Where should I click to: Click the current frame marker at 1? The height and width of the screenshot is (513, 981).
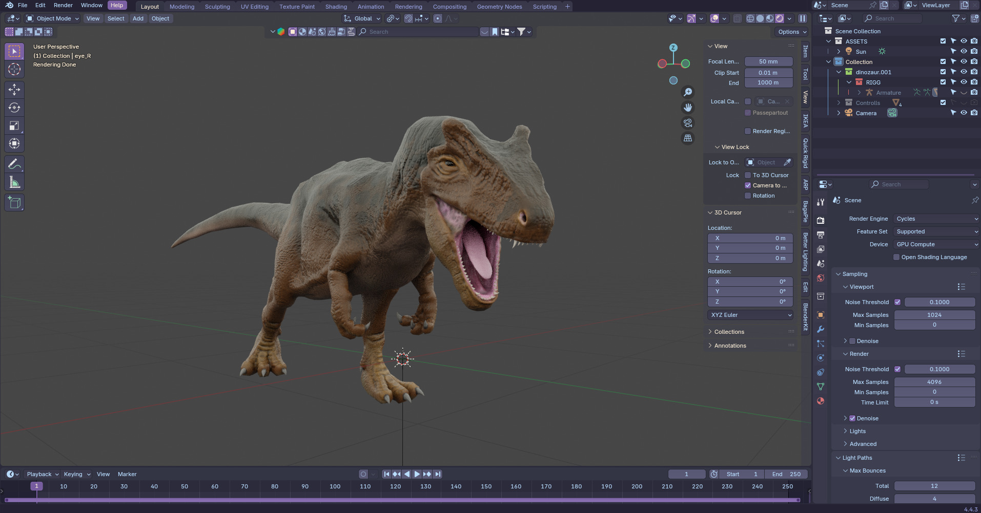pos(36,486)
